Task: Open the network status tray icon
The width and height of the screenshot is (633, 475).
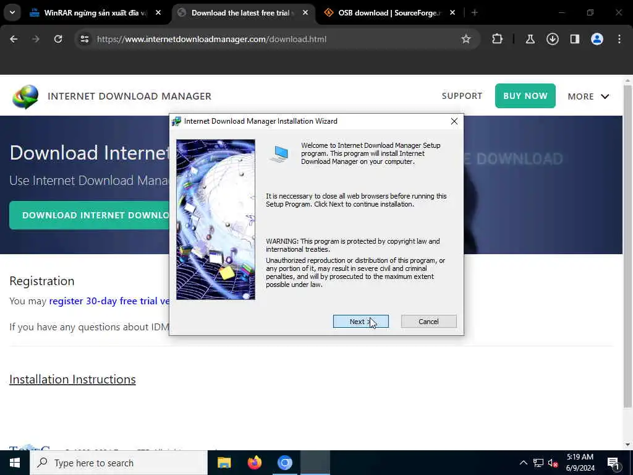Action: 538,463
